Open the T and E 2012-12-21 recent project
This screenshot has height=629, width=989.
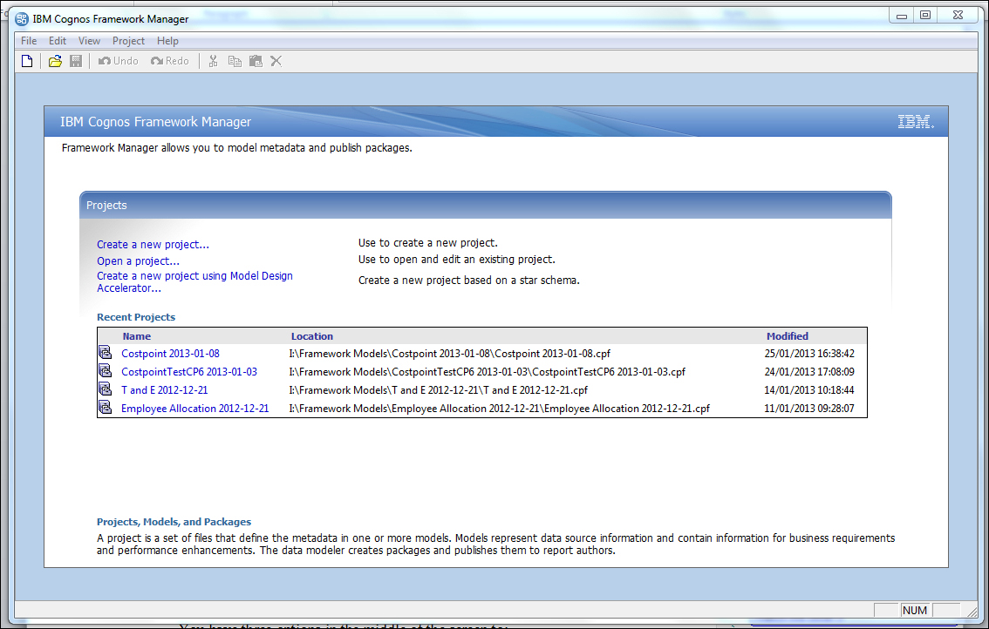[165, 390]
